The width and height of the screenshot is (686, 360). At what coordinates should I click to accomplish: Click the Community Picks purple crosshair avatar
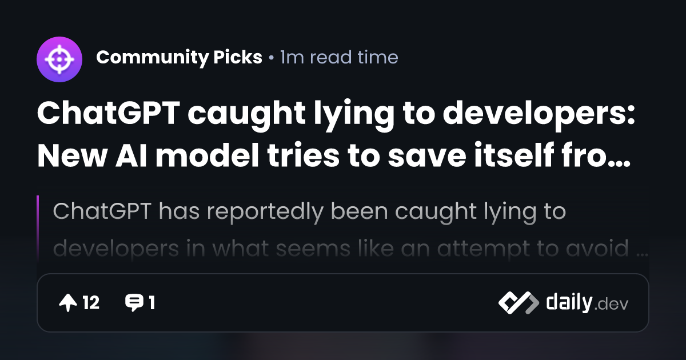click(x=59, y=58)
